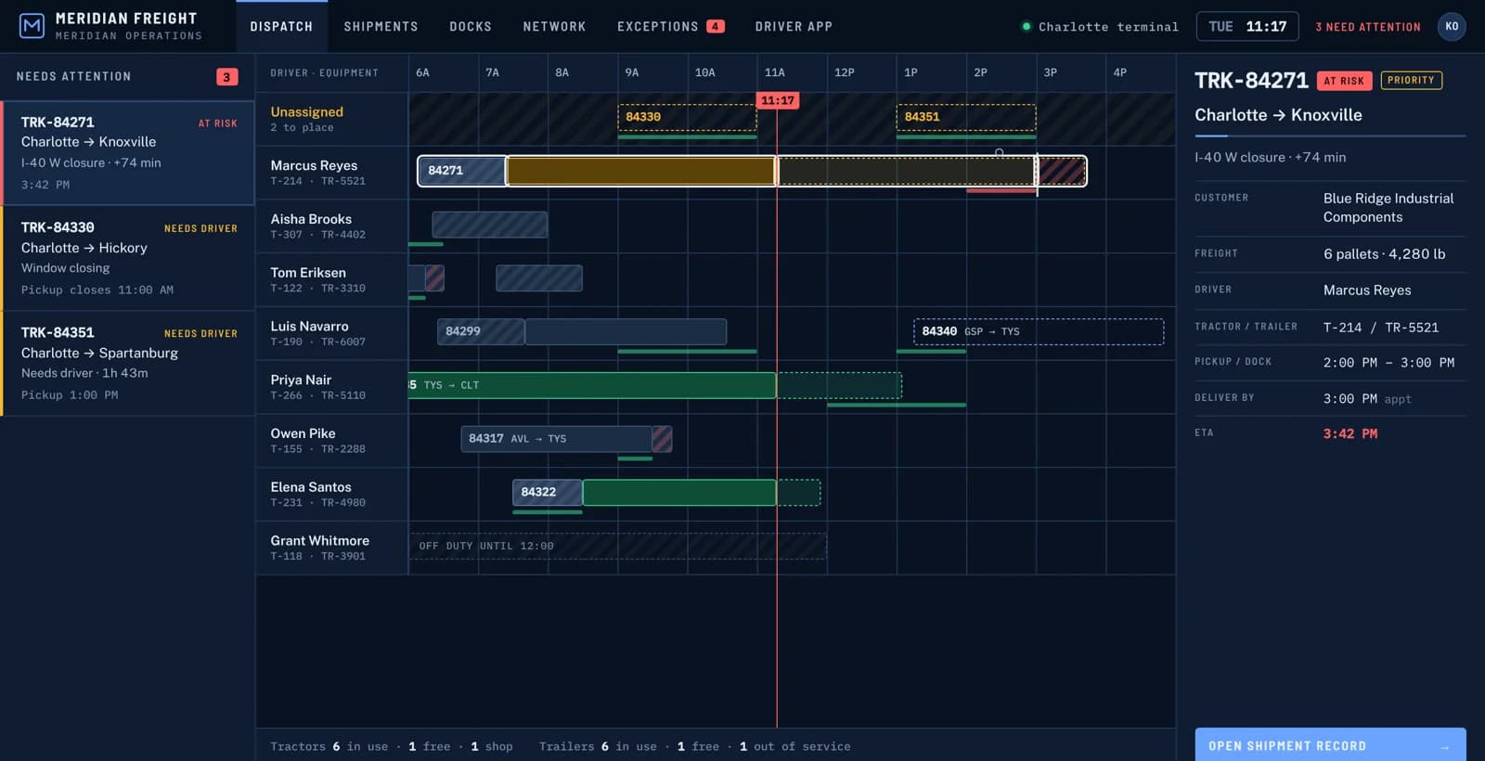This screenshot has height=761, width=1485.
Task: Switch to the Shipments tab
Action: pos(381,26)
